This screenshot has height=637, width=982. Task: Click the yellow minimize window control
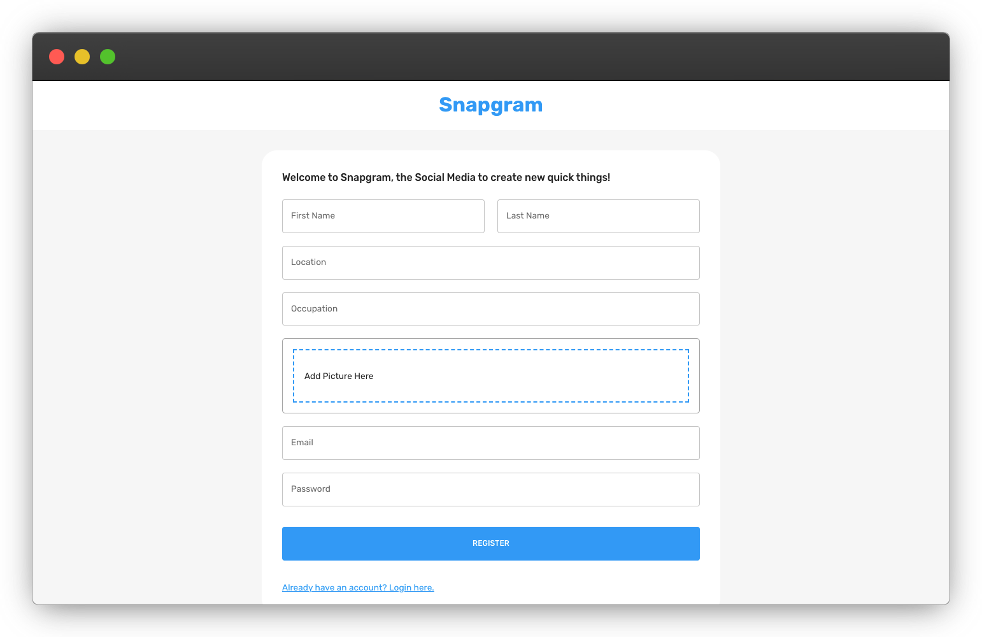point(82,57)
